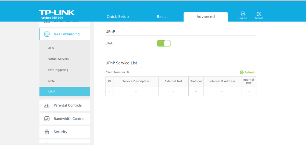306x145 pixels.
Task: Open Port Triggering settings
Action: click(58, 70)
